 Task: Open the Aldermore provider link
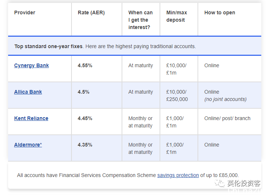(x=28, y=145)
